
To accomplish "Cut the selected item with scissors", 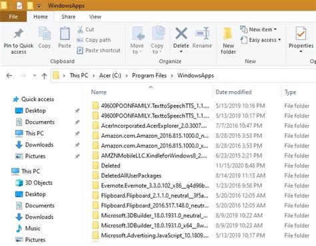I will (85, 29).
